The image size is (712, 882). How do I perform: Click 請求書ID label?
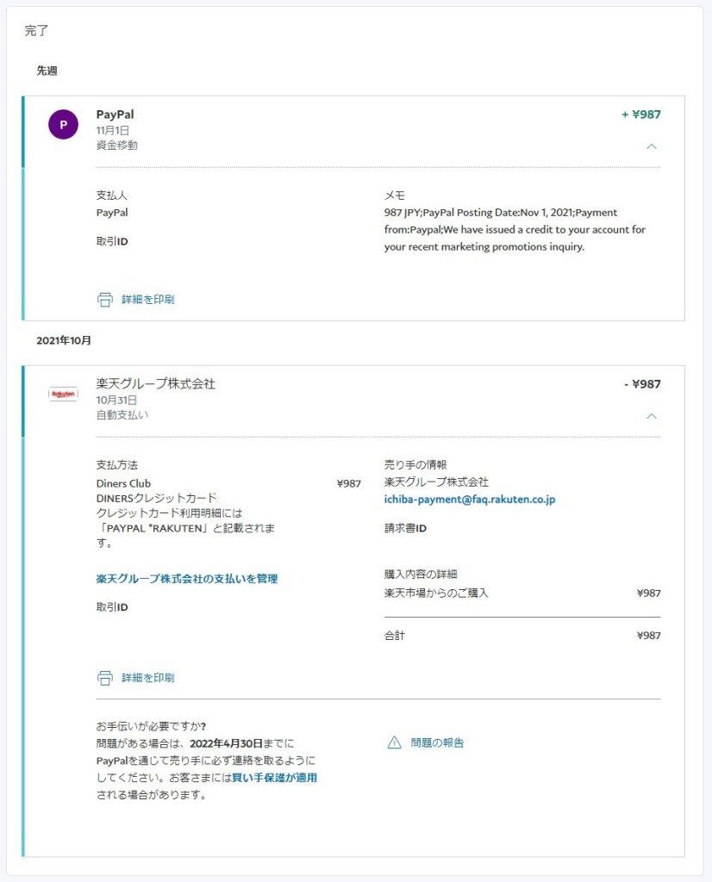[x=405, y=528]
